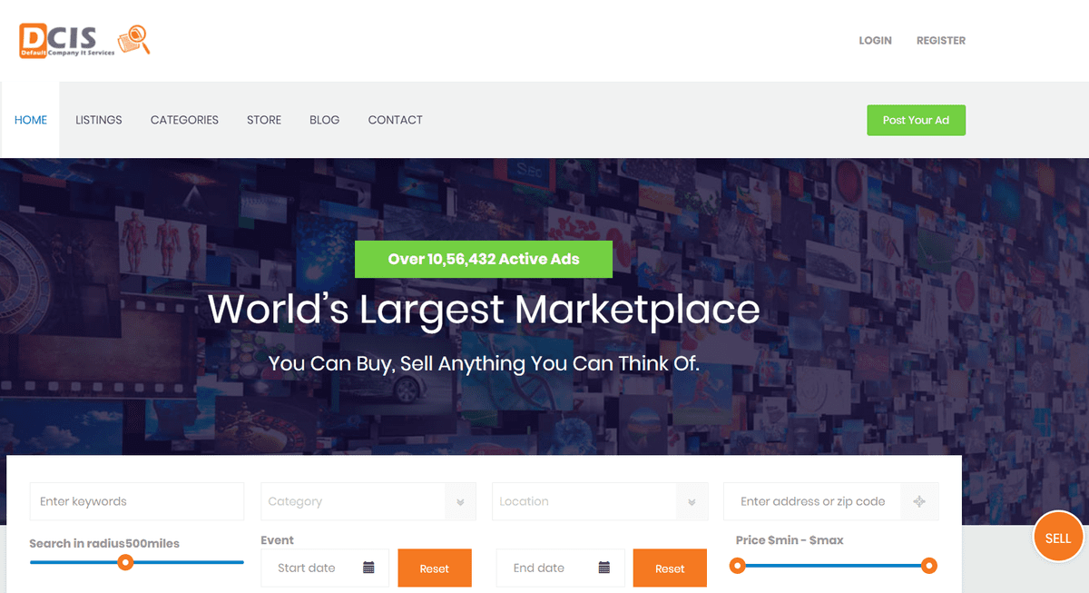
Task: Click the End date input field
Action: 561,568
